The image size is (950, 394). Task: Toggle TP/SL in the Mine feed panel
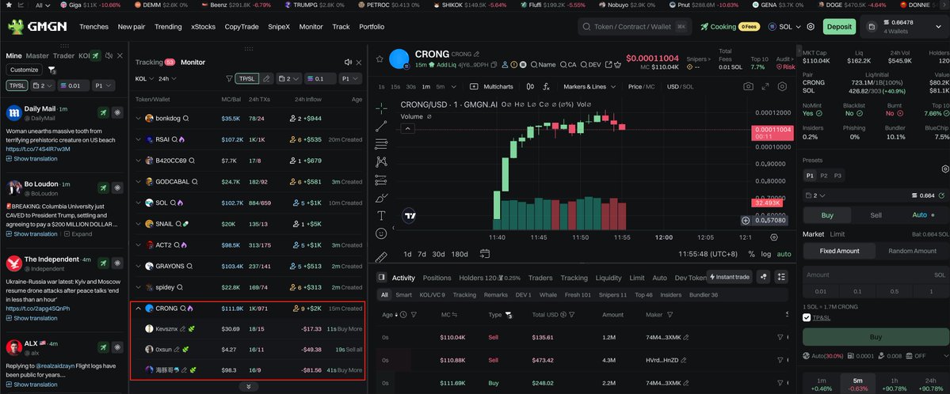point(17,86)
